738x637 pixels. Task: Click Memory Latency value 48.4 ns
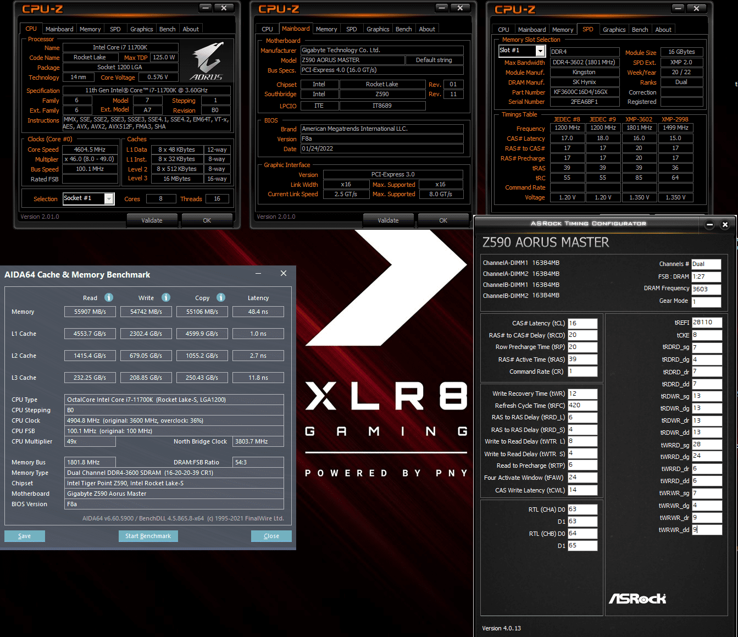point(258,312)
